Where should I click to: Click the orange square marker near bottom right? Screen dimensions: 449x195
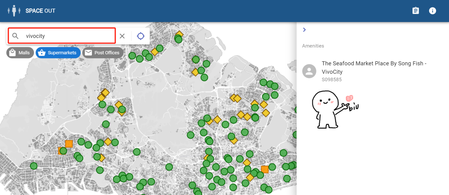point(264,169)
